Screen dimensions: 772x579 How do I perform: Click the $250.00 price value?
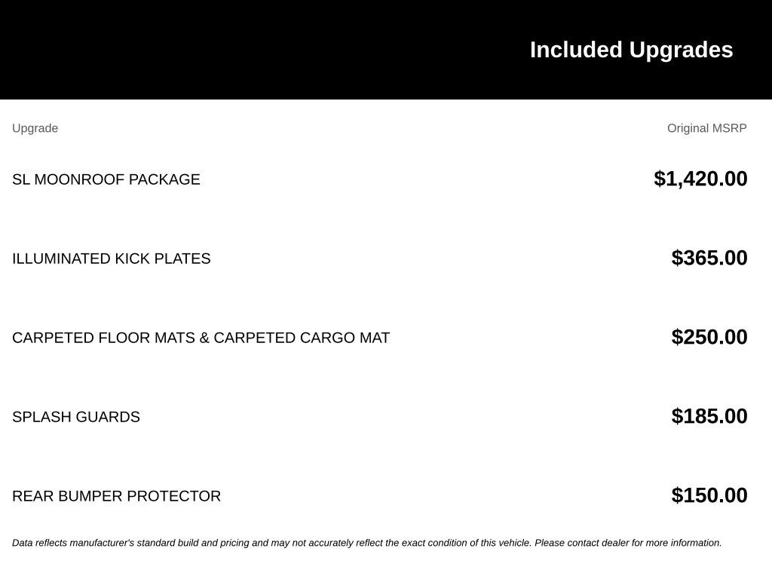[x=709, y=337]
